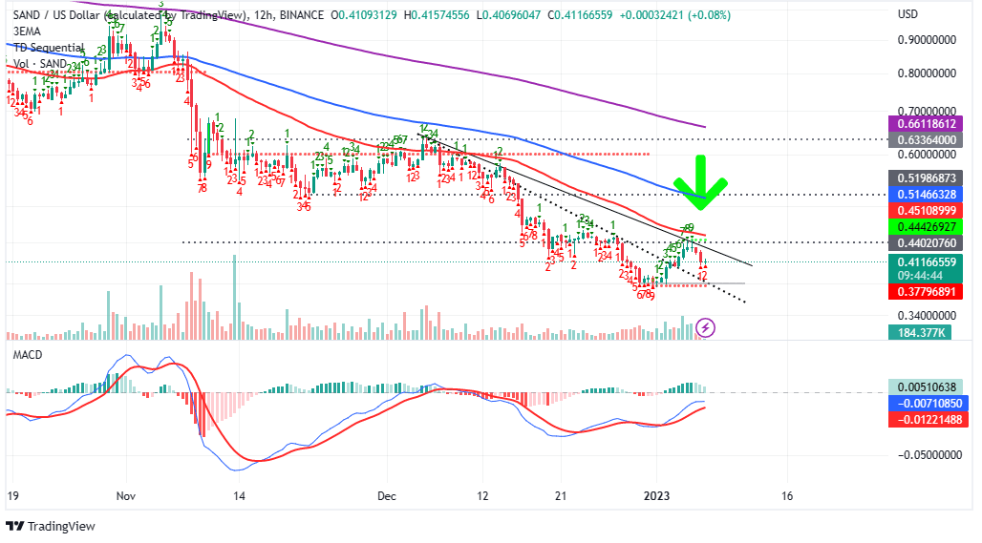Click the blue 0.51466328 EMA label
982x543 pixels.
click(x=927, y=194)
